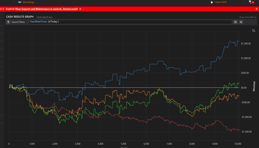The image size is (259, 148).
Task: Click the 9,000 hands axis label
Action: click(x=215, y=144)
